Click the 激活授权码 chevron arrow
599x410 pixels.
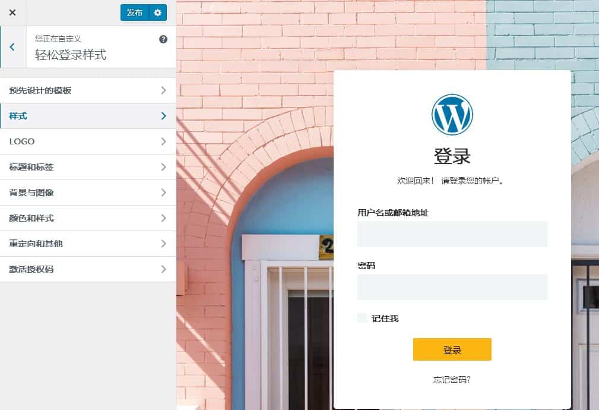click(163, 269)
